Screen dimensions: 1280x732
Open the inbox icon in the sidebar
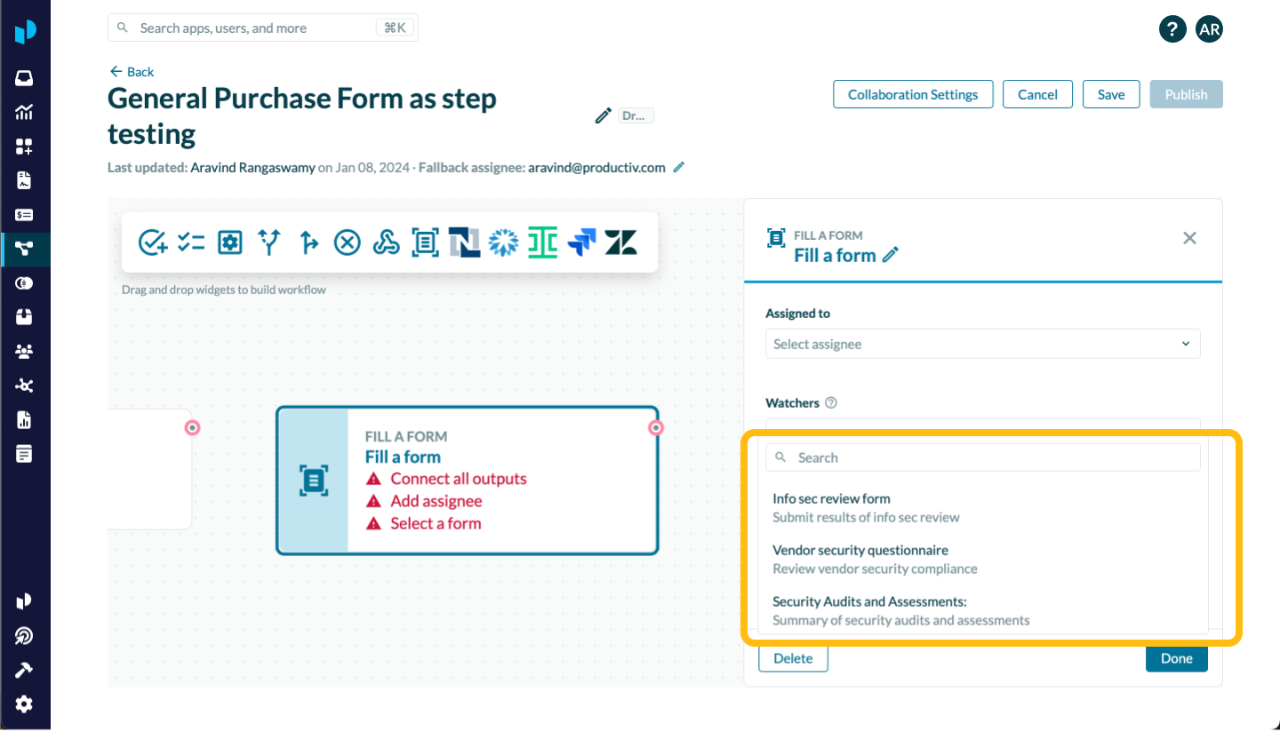click(x=24, y=78)
